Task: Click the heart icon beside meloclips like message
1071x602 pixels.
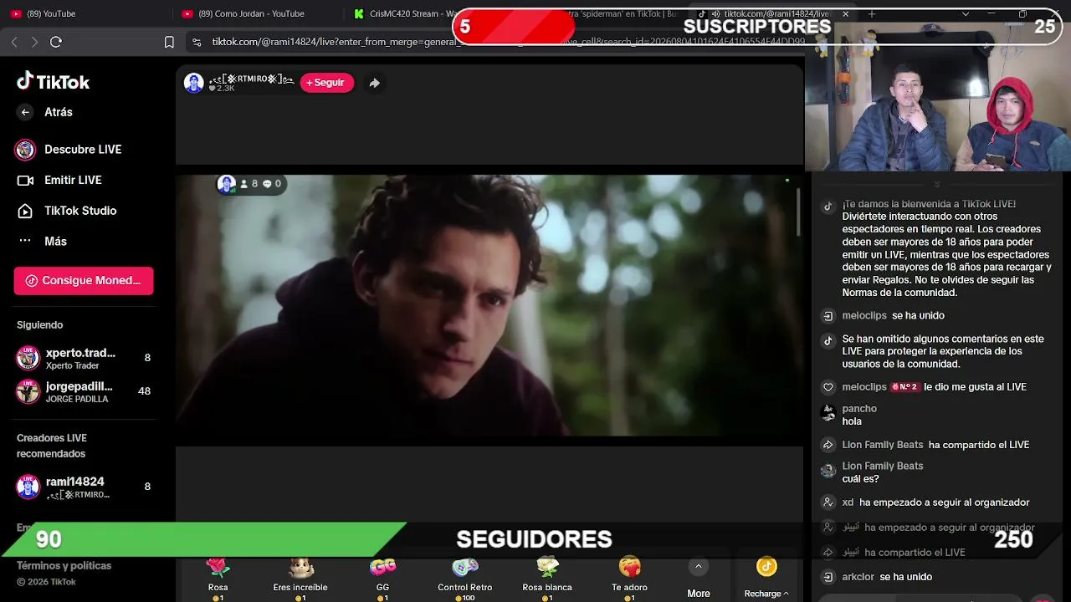Action: pyautogui.click(x=828, y=387)
